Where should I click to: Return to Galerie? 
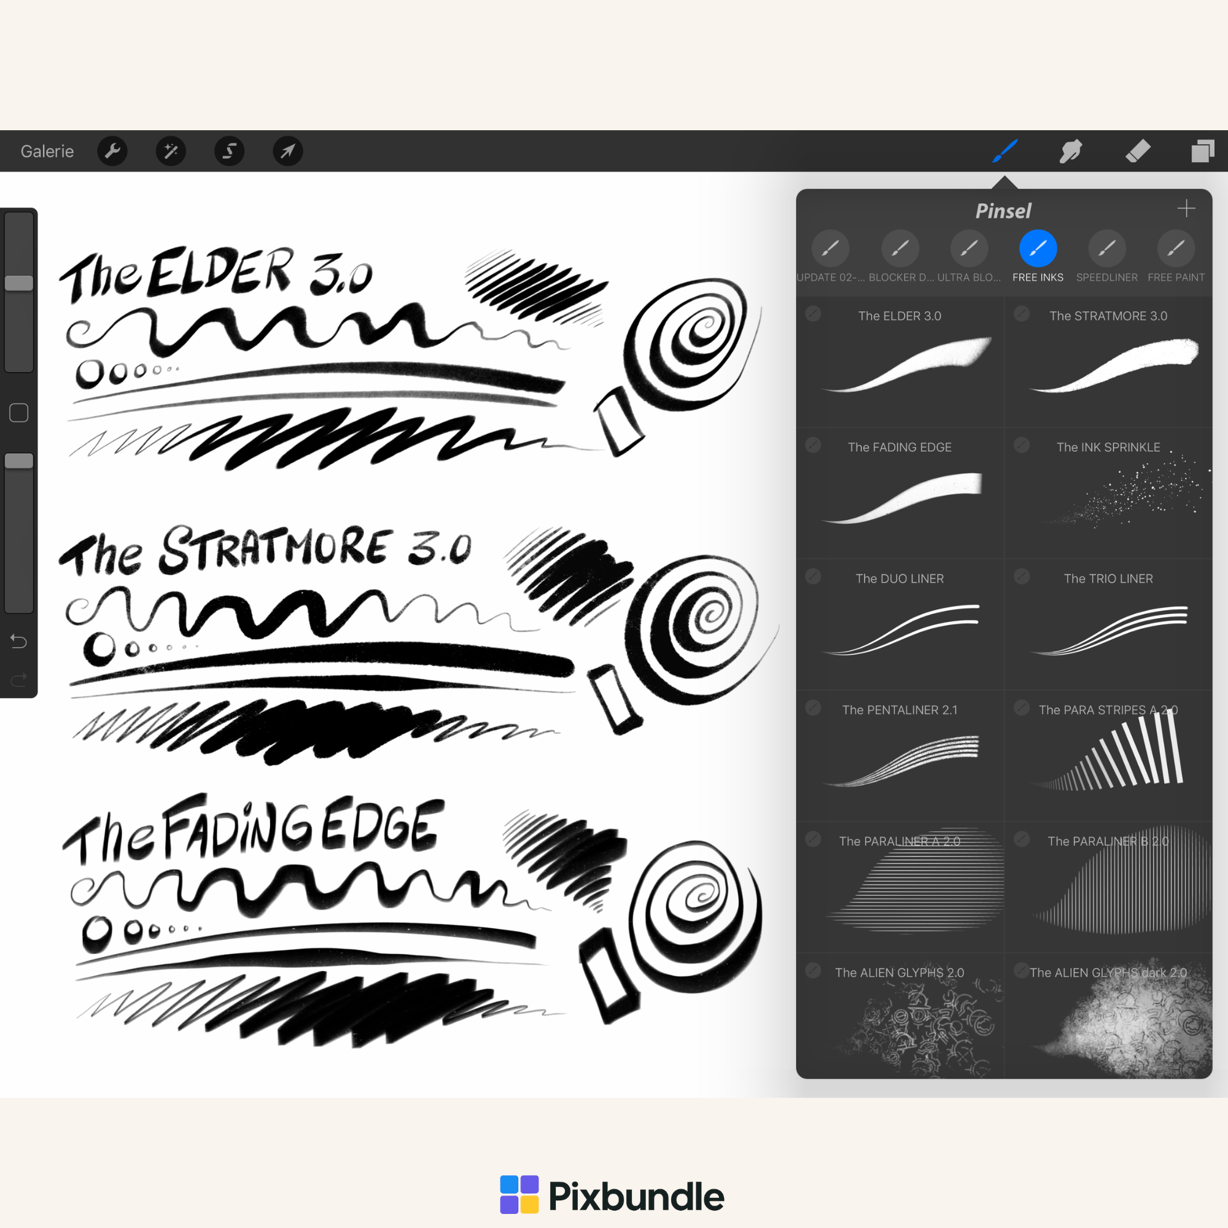point(47,151)
